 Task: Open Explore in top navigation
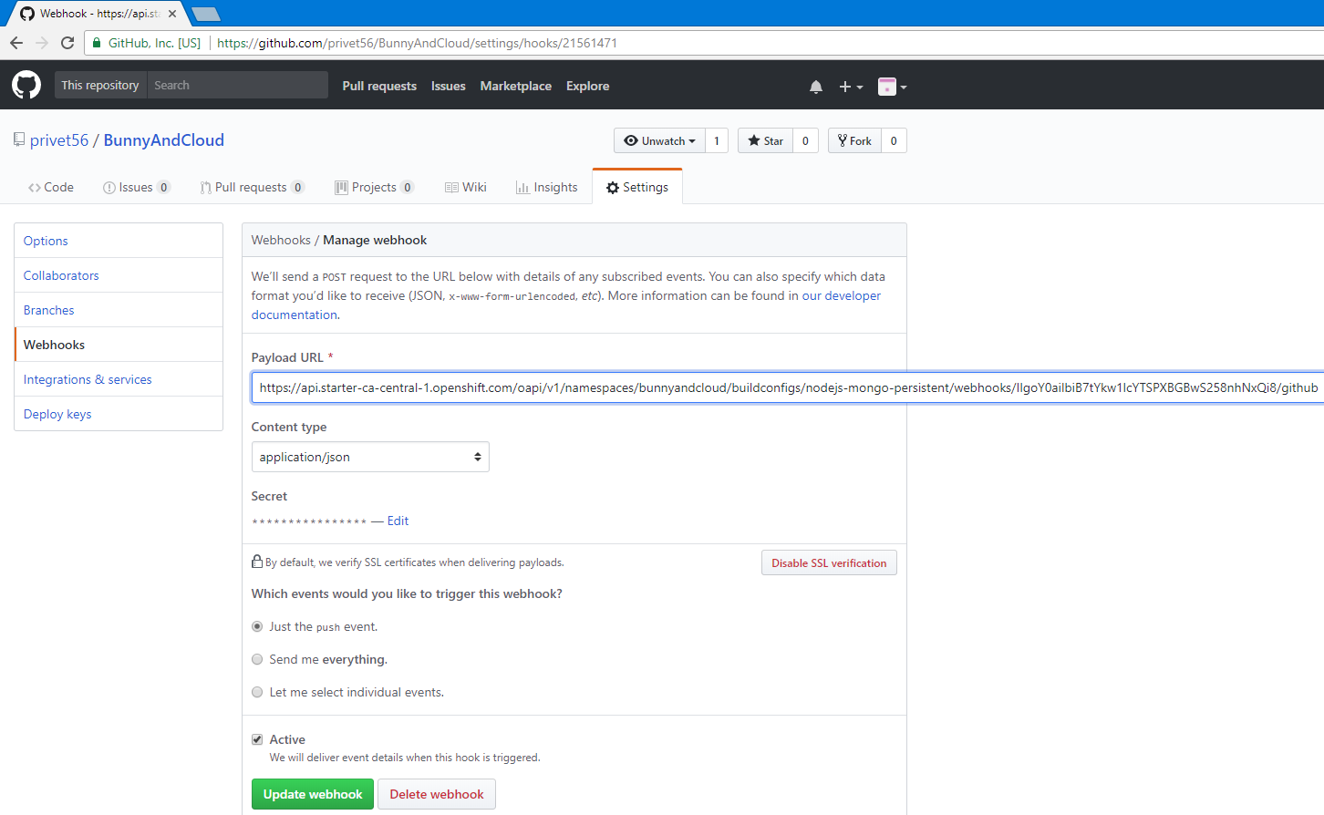(x=588, y=86)
